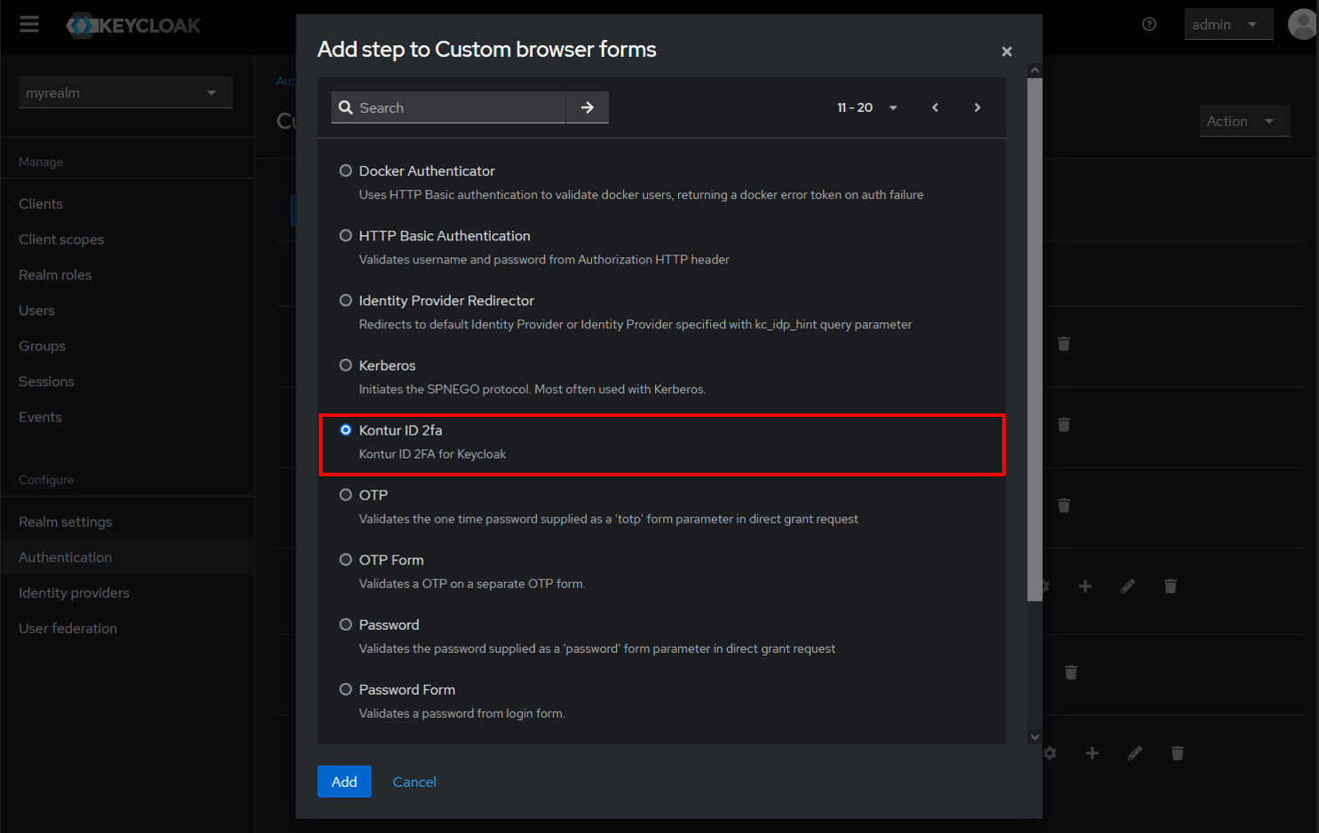This screenshot has width=1319, height=833.
Task: Select Kontur ID 2fa radio button
Action: (x=346, y=429)
